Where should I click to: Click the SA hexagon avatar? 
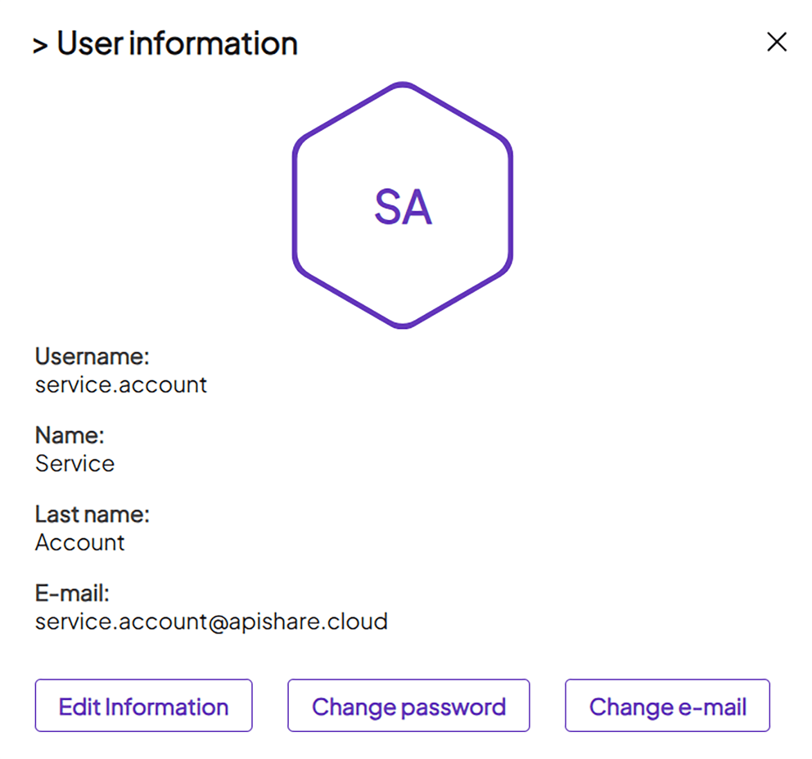403,205
